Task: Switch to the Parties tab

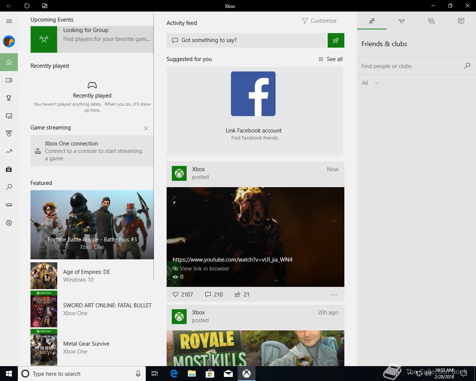Action: [402, 21]
